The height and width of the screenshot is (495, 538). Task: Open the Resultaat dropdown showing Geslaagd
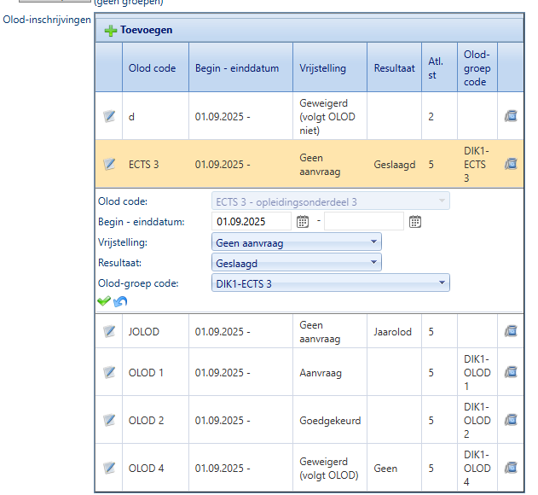tap(373, 263)
